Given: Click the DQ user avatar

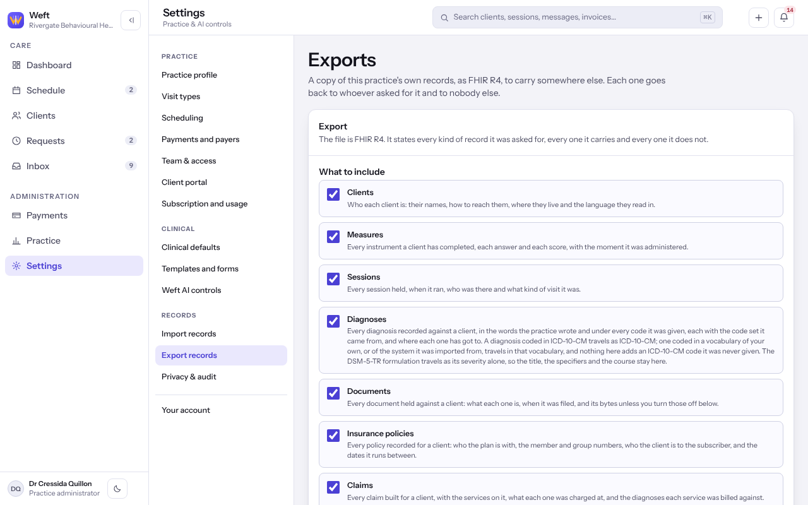Looking at the screenshot, I should point(16,489).
